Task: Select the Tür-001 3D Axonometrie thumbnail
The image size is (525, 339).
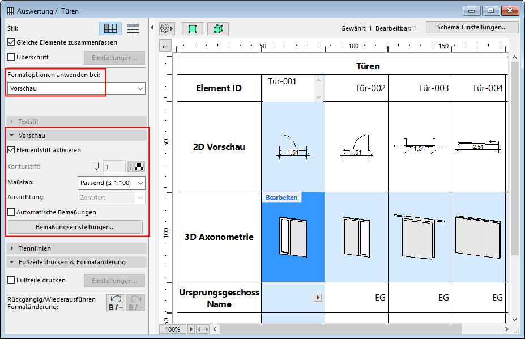Action: tap(293, 237)
